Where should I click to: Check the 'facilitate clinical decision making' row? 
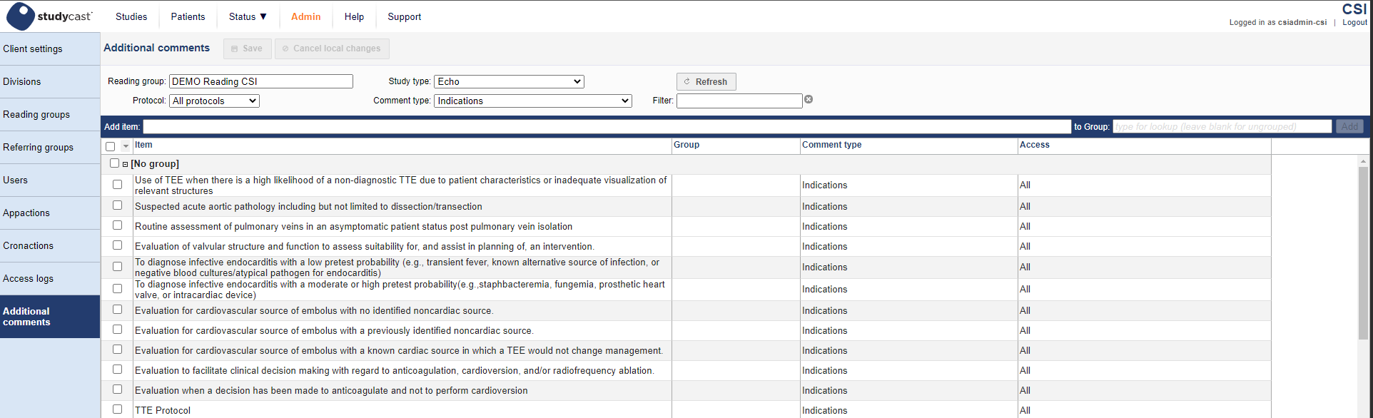point(118,369)
